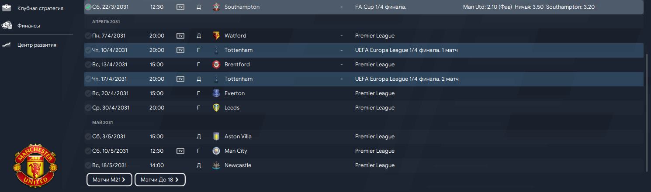Toggle the checkmark for Watford match on 7/4/2031
Viewport: 651px width, 192px height.
(88, 36)
